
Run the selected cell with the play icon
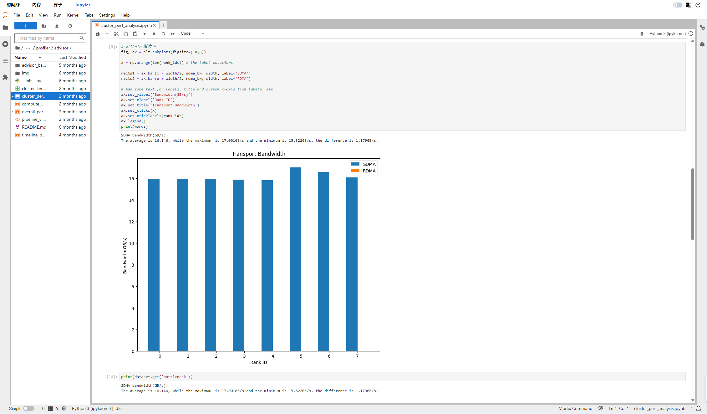click(x=145, y=34)
